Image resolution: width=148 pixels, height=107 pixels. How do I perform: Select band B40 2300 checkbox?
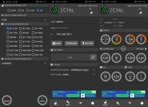(x=33, y=50)
